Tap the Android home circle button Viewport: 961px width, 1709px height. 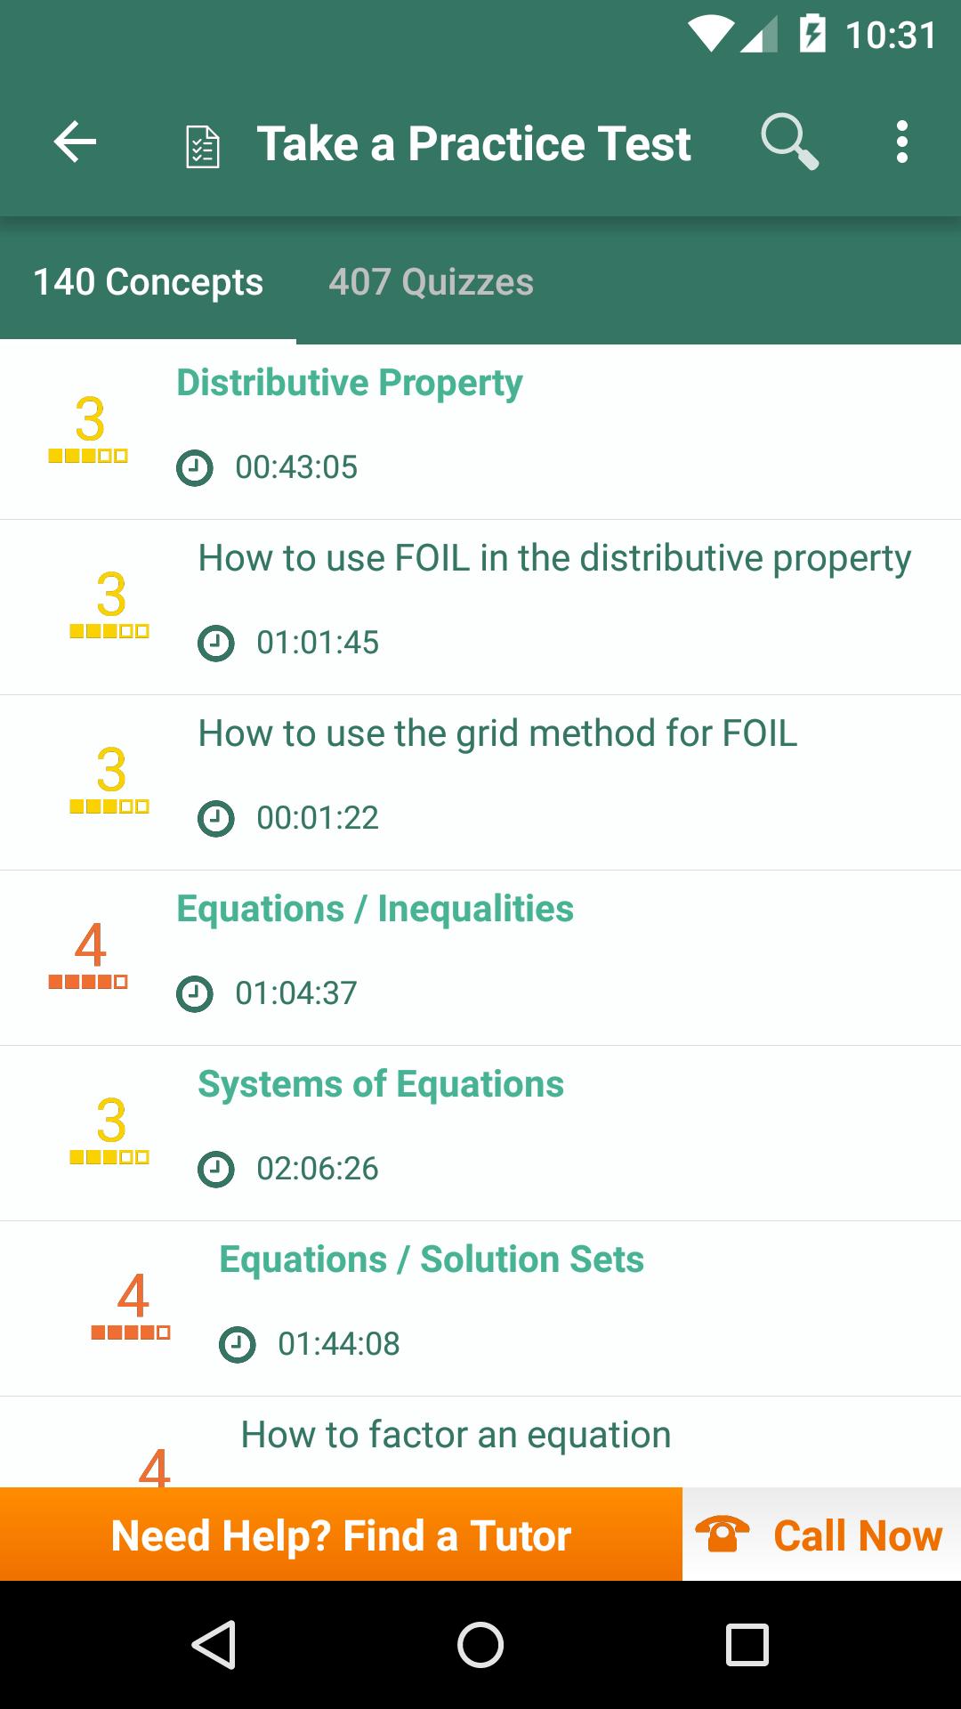pyautogui.click(x=480, y=1644)
